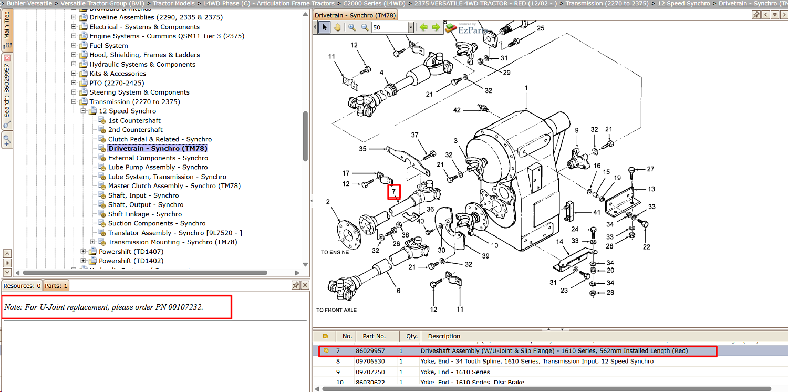
Task: Pin the Drivetrain diagram panel
Action: click(756, 15)
